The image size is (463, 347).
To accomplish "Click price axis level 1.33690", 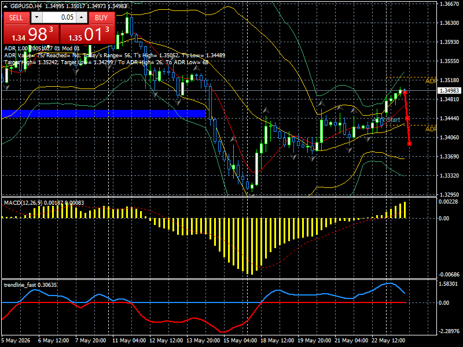I will tap(449, 156).
